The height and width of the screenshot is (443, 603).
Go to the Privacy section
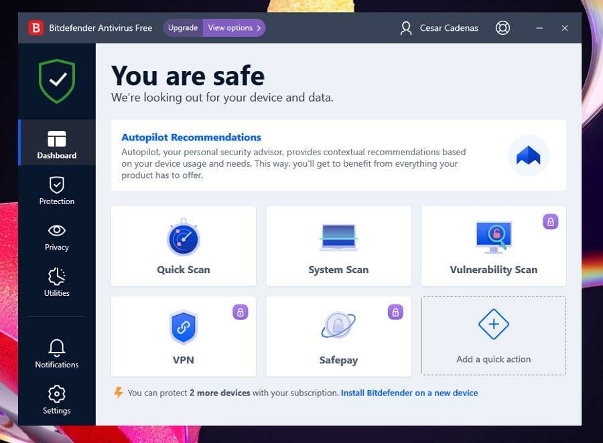[x=57, y=238]
